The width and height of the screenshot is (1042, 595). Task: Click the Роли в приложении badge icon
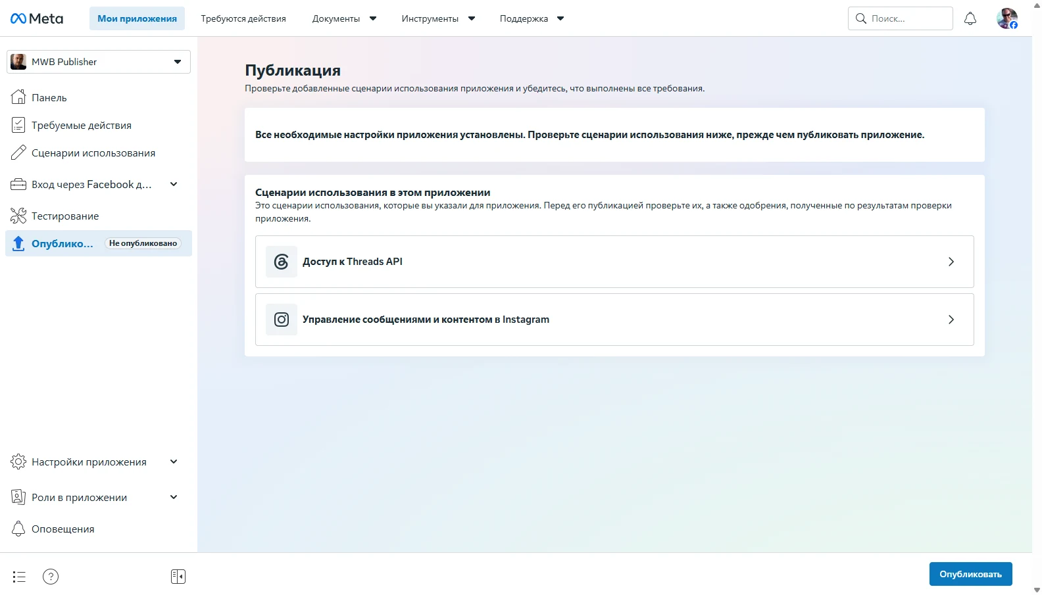[x=18, y=497]
